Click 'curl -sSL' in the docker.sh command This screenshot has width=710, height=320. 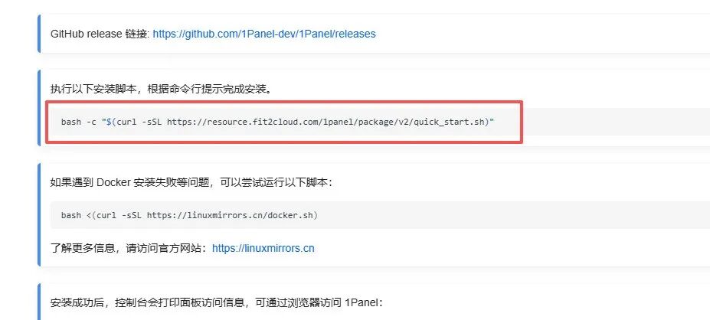pos(119,215)
